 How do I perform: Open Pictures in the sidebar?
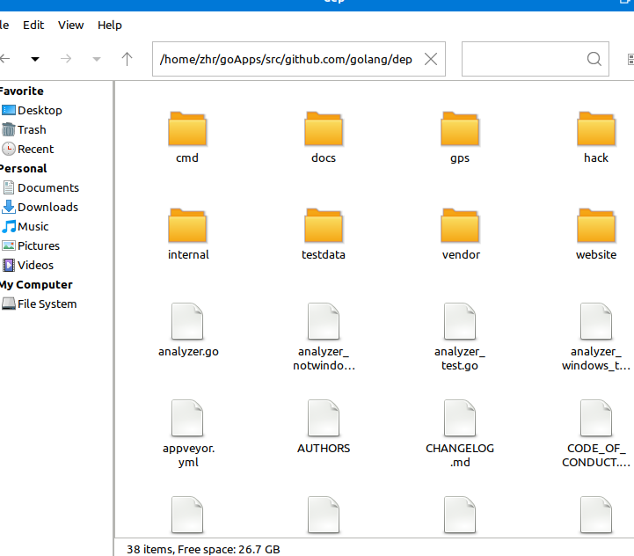(31, 245)
